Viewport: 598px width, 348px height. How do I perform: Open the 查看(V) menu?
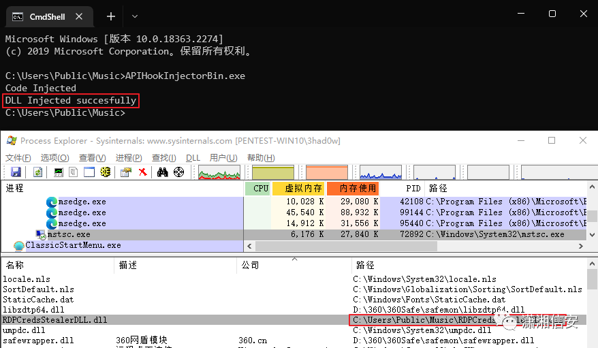point(93,158)
